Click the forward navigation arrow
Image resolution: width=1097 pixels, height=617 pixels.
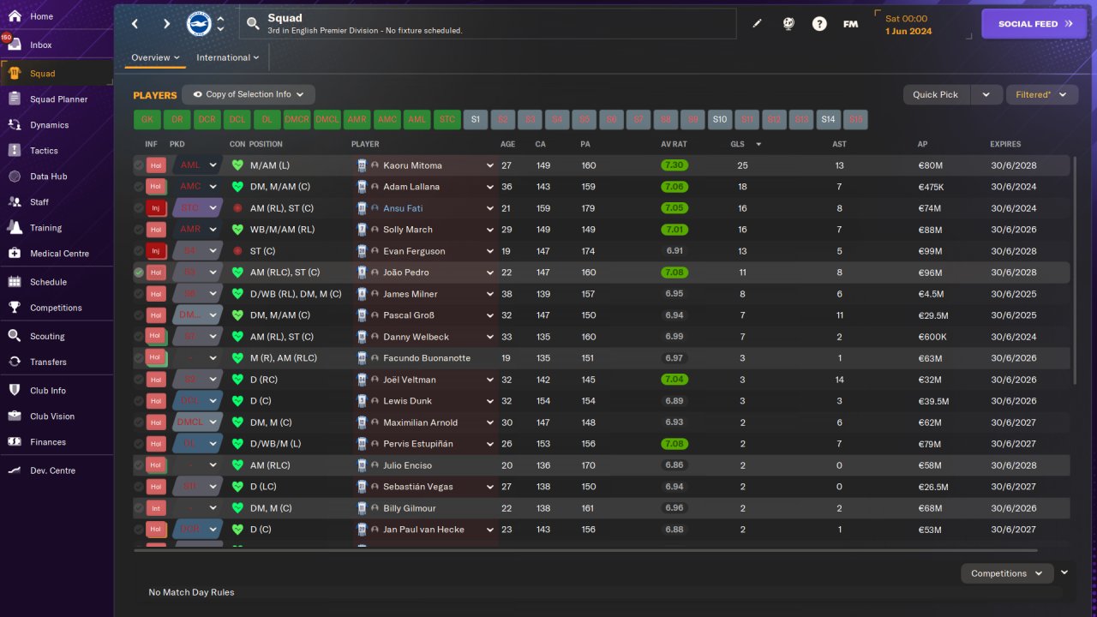pos(166,24)
